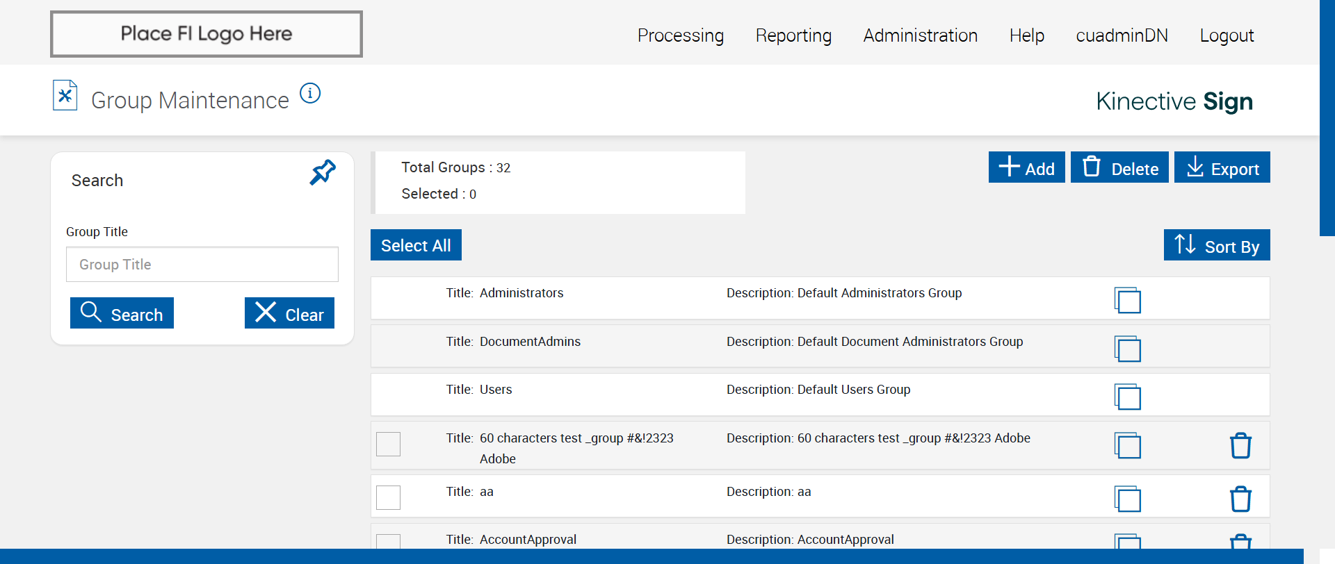The image size is (1335, 564).
Task: Check the box for 'aa' group
Action: point(388,497)
